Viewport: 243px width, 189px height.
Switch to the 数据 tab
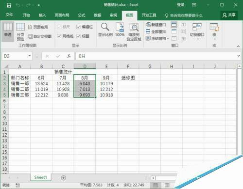tap(98, 15)
